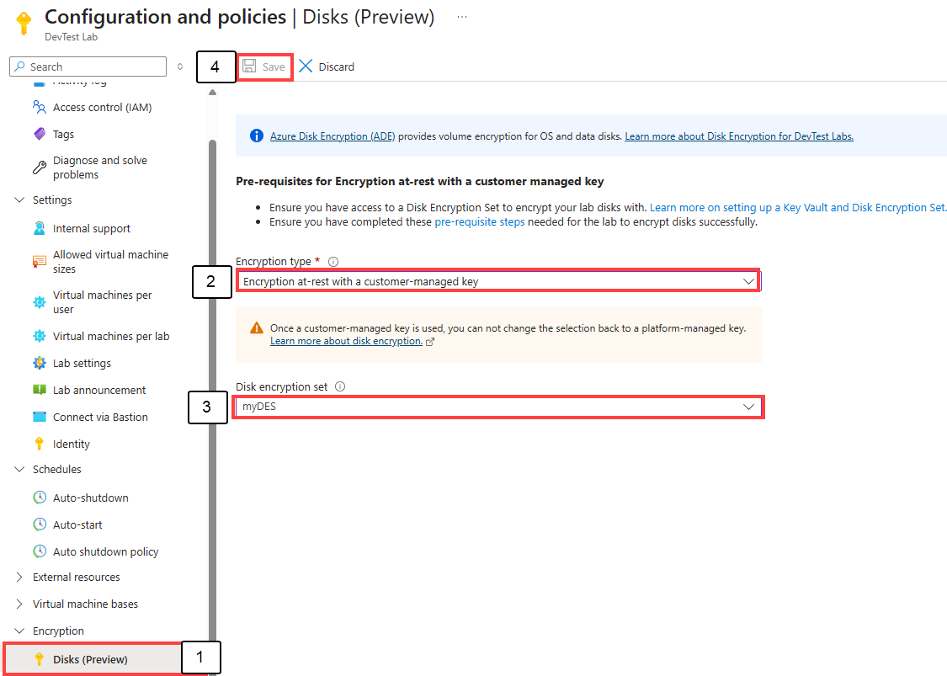Collapse the Schedules section
The width and height of the screenshot is (947, 676).
pos(19,470)
